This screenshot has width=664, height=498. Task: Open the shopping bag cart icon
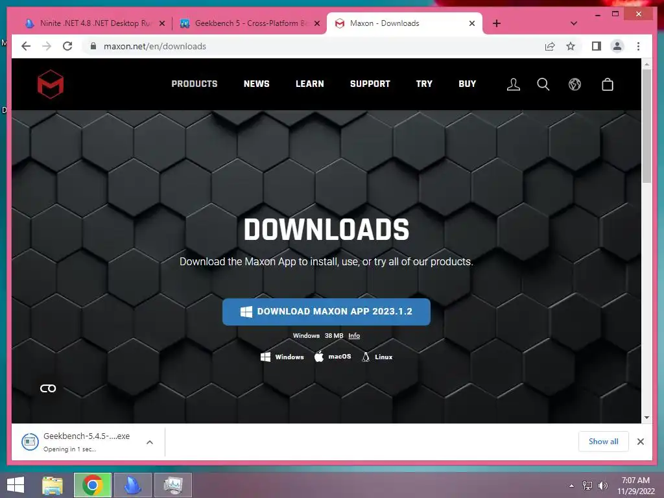click(x=608, y=84)
